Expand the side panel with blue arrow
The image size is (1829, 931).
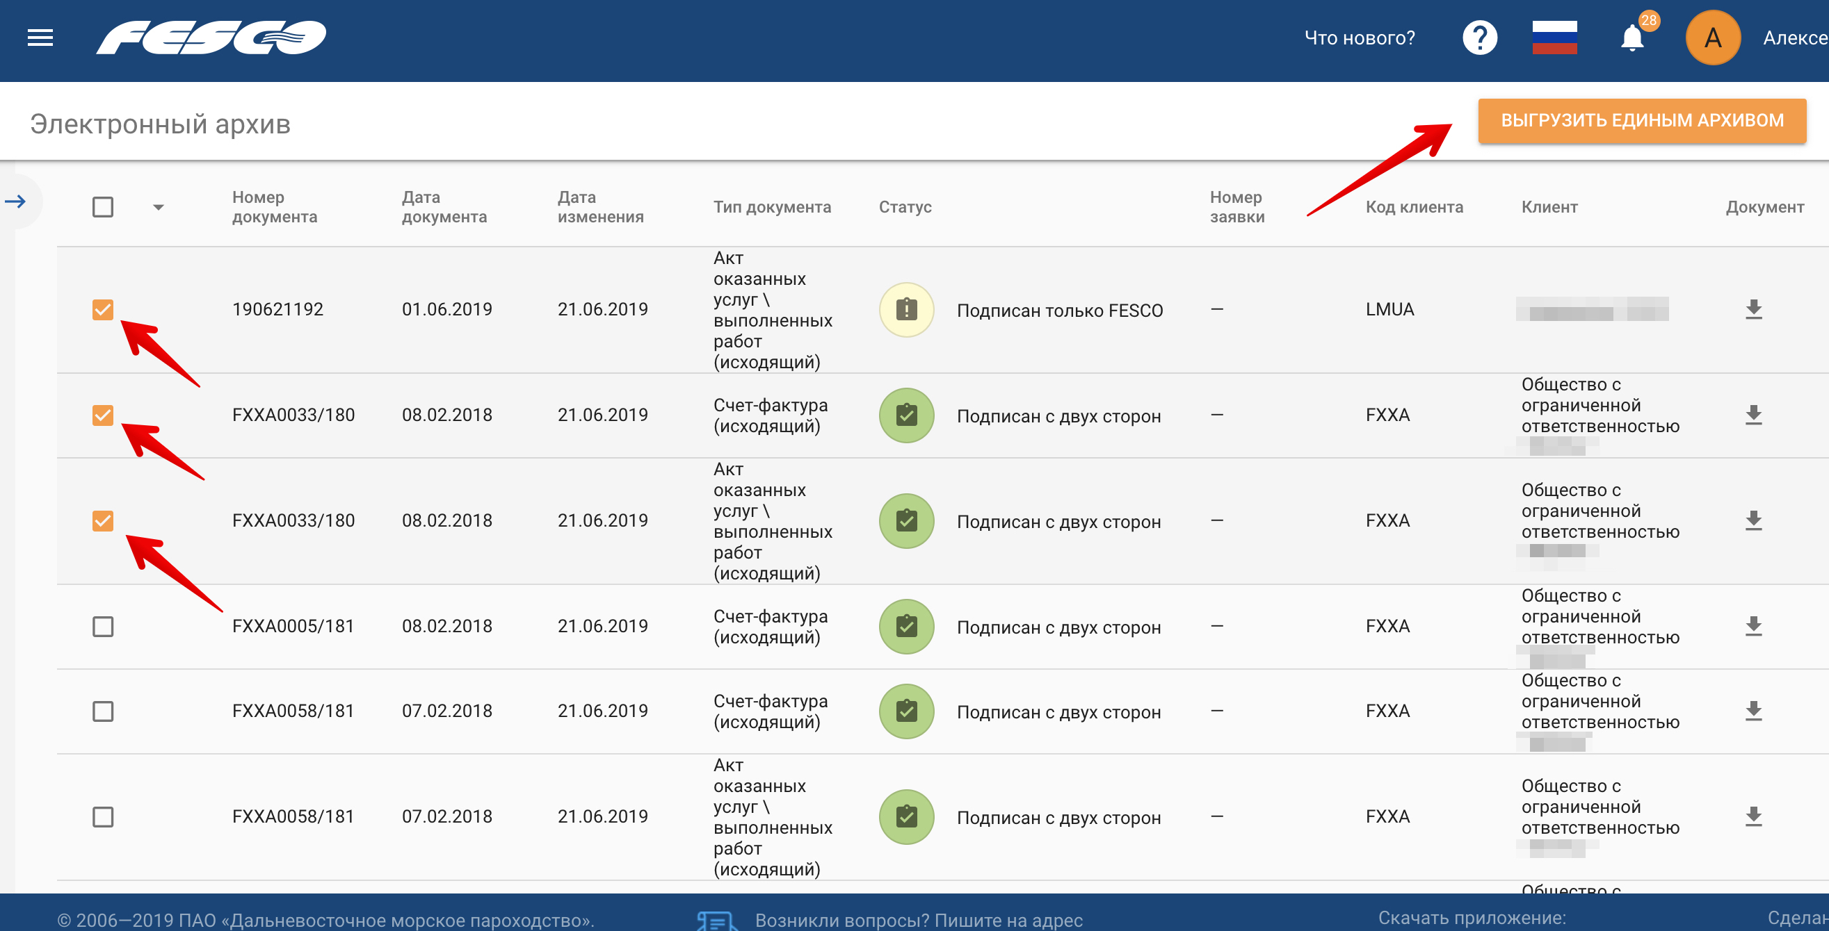[15, 201]
